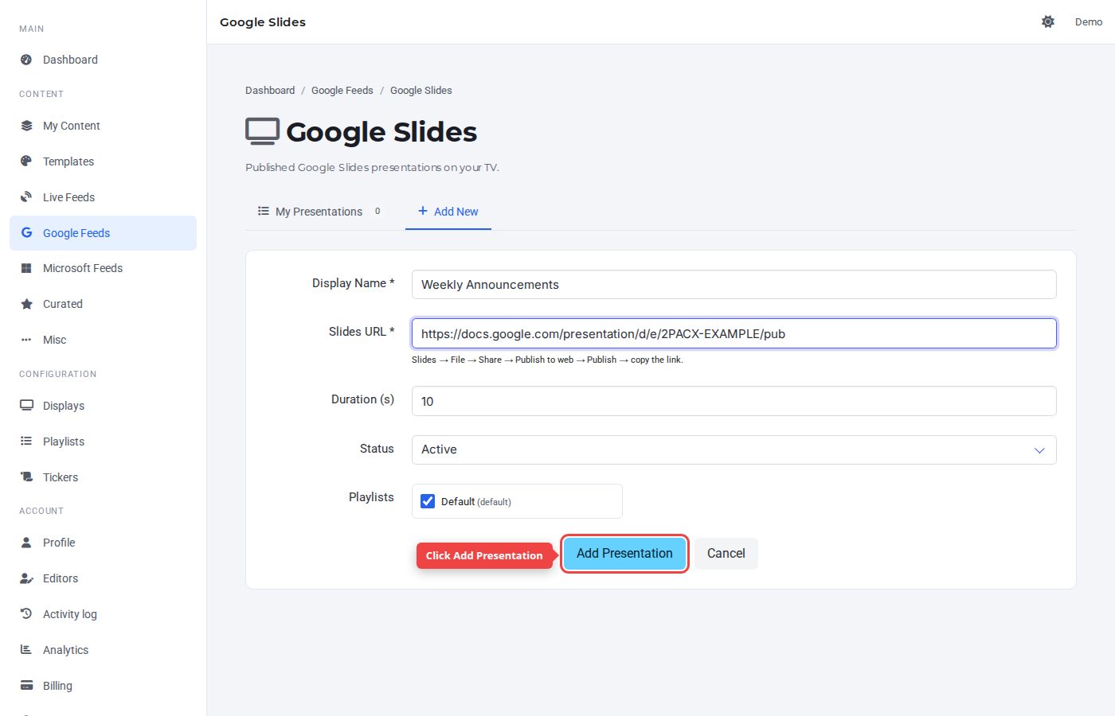This screenshot has height=716, width=1115.
Task: Follow the Google Feeds breadcrumb link
Action: coord(342,91)
